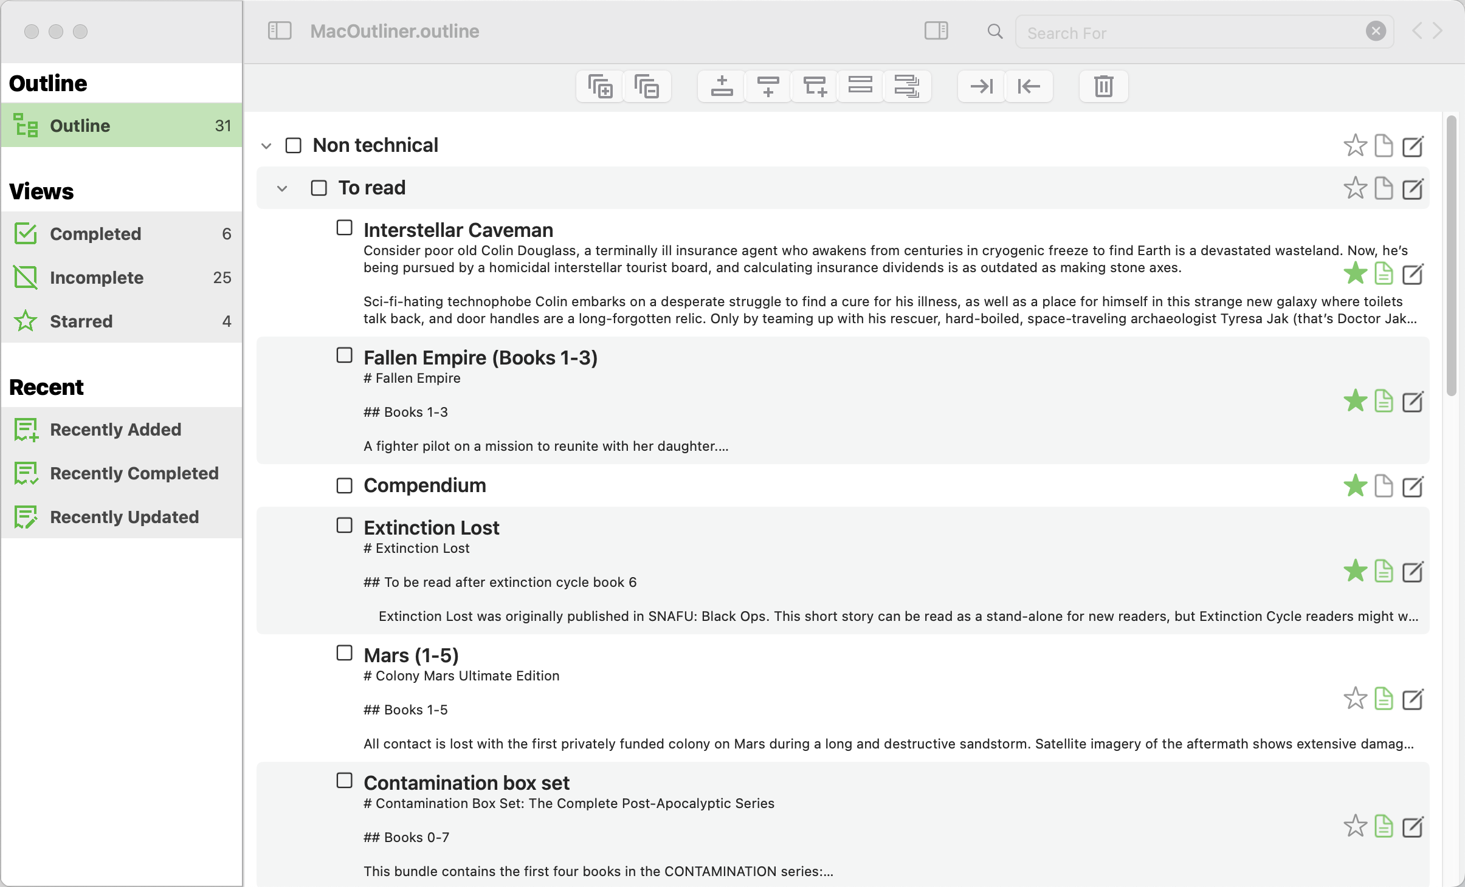
Task: Edit the Fallen Empire item
Action: [x=1413, y=402]
